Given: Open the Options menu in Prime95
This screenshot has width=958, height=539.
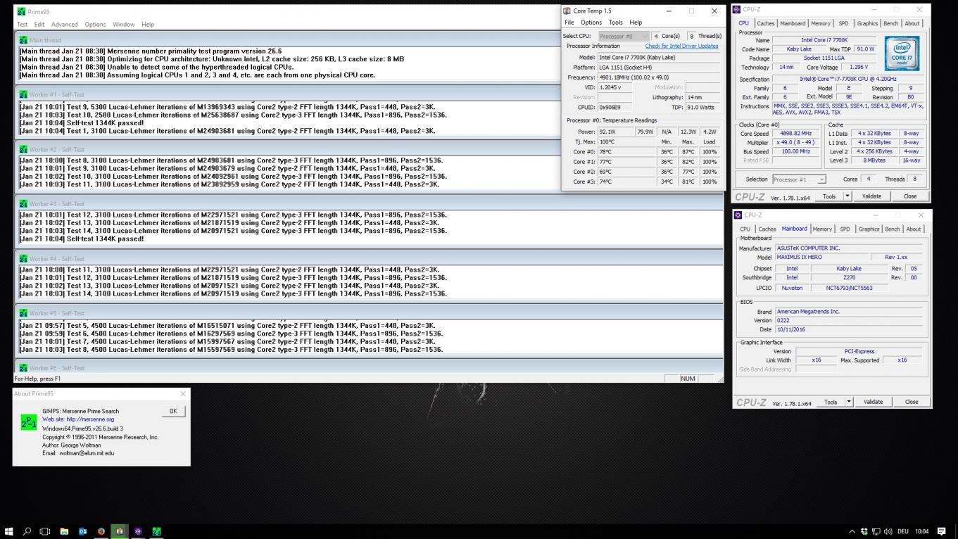Looking at the screenshot, I should pyautogui.click(x=95, y=24).
